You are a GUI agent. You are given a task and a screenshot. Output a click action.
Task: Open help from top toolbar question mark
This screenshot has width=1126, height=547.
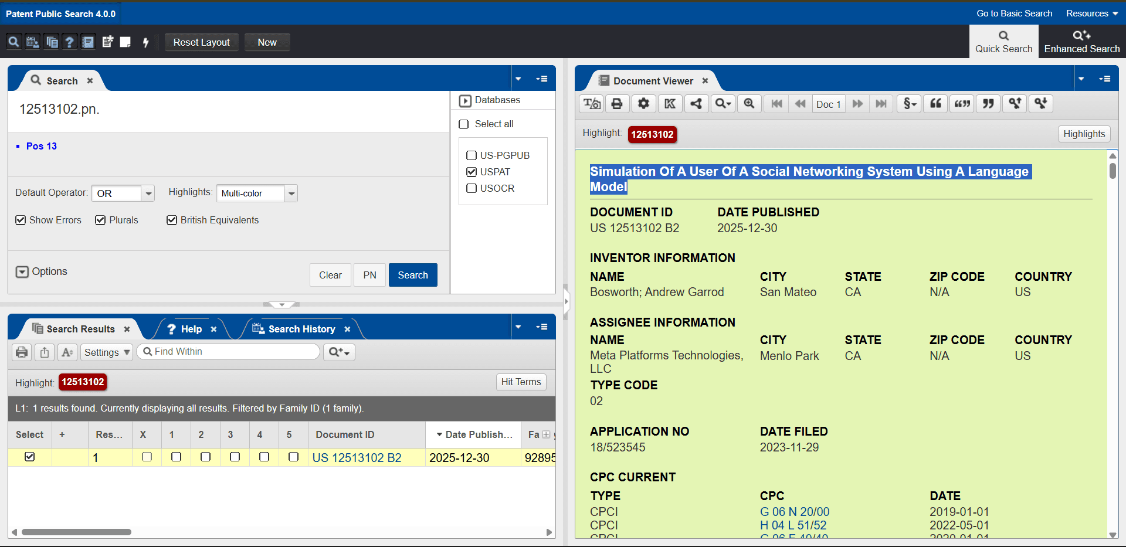tap(69, 42)
